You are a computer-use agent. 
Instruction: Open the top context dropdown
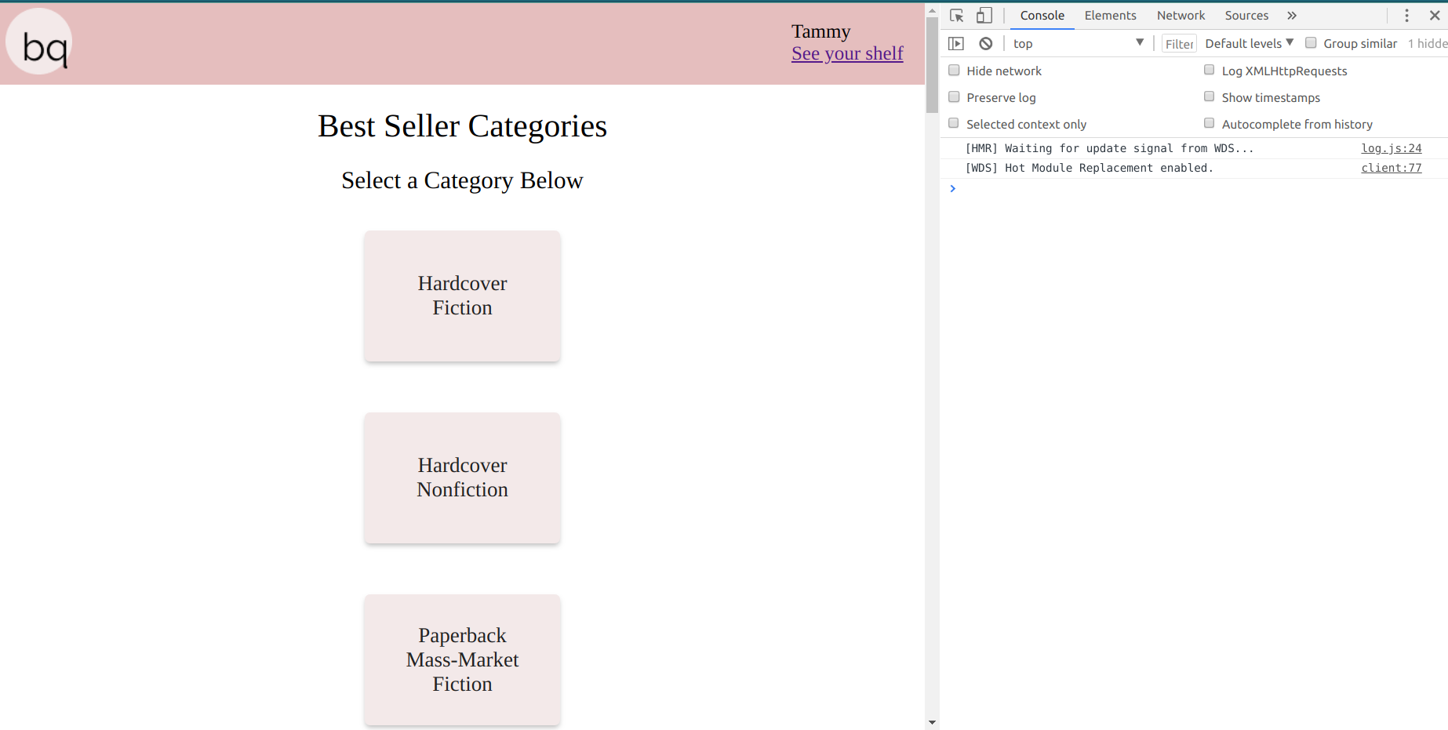[x=1079, y=44]
